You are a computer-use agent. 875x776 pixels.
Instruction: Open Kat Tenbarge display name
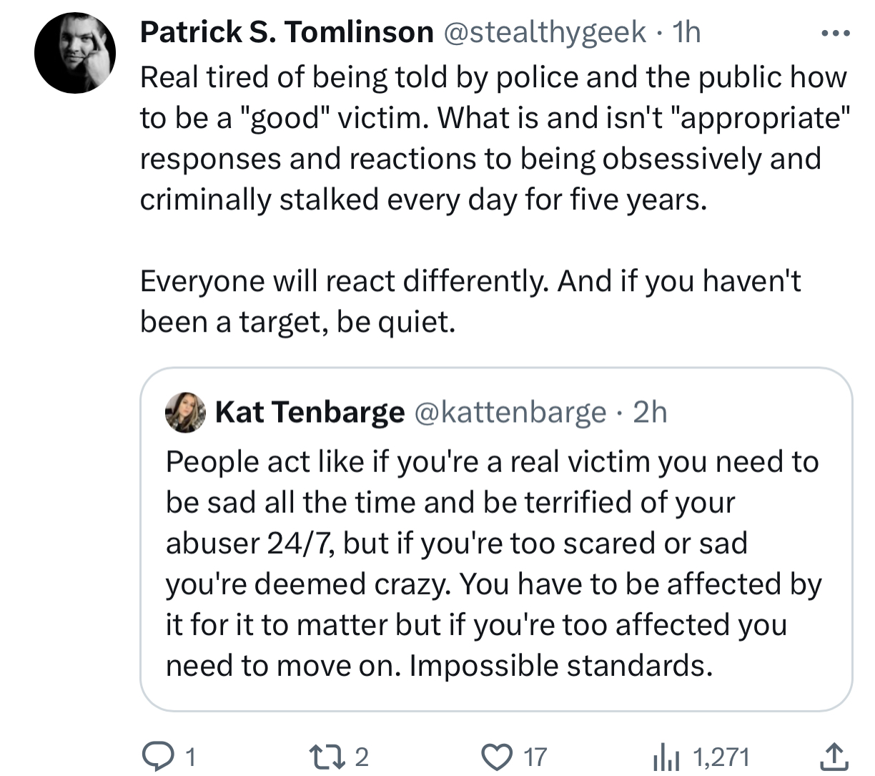pyautogui.click(x=309, y=412)
